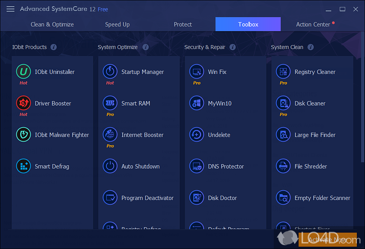Switch to the Clean & Optimize tab

point(52,24)
